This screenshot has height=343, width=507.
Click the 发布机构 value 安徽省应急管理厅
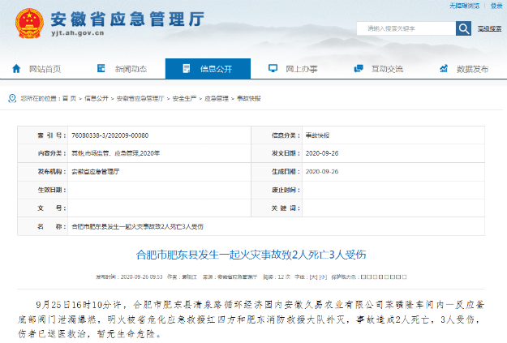(x=96, y=171)
